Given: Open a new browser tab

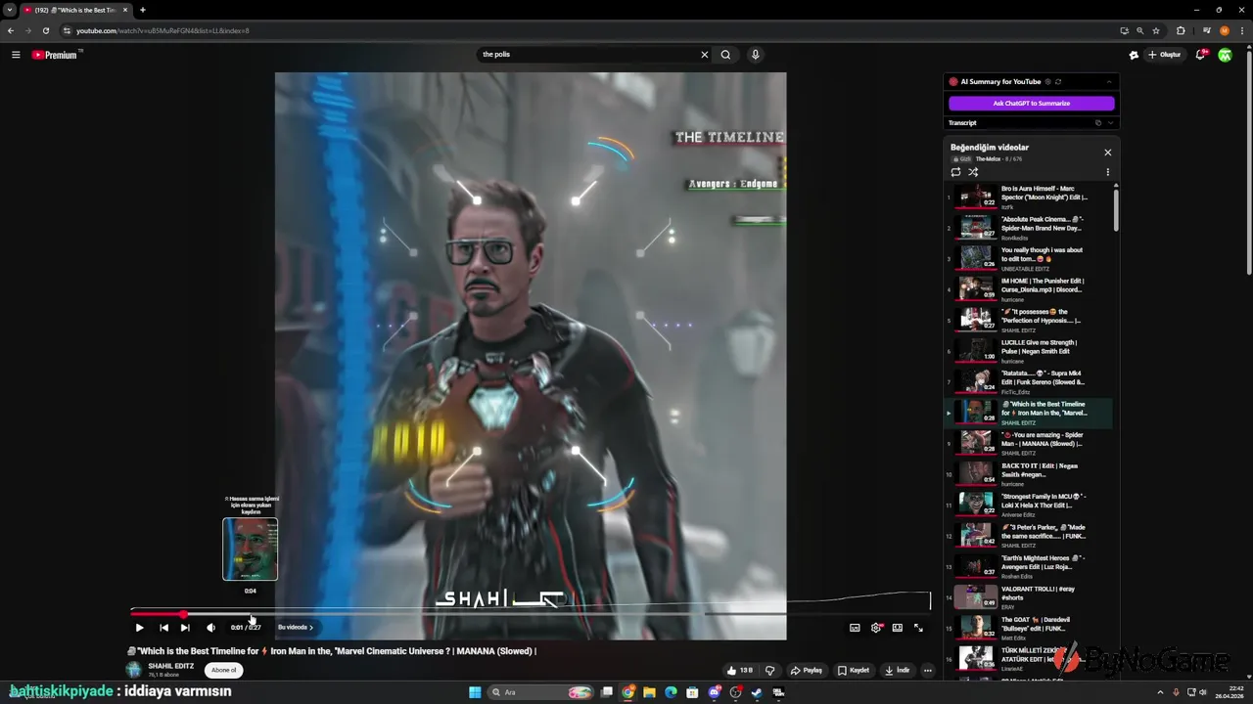Looking at the screenshot, I should tap(142, 10).
